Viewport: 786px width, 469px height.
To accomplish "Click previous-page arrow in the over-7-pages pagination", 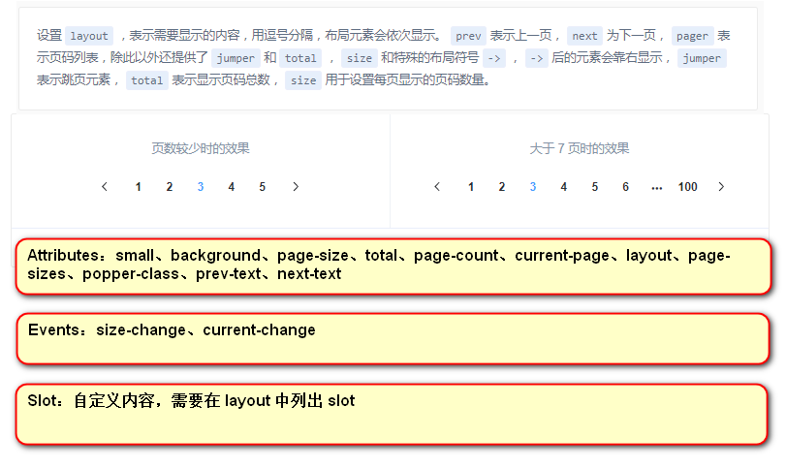I will tap(437, 187).
